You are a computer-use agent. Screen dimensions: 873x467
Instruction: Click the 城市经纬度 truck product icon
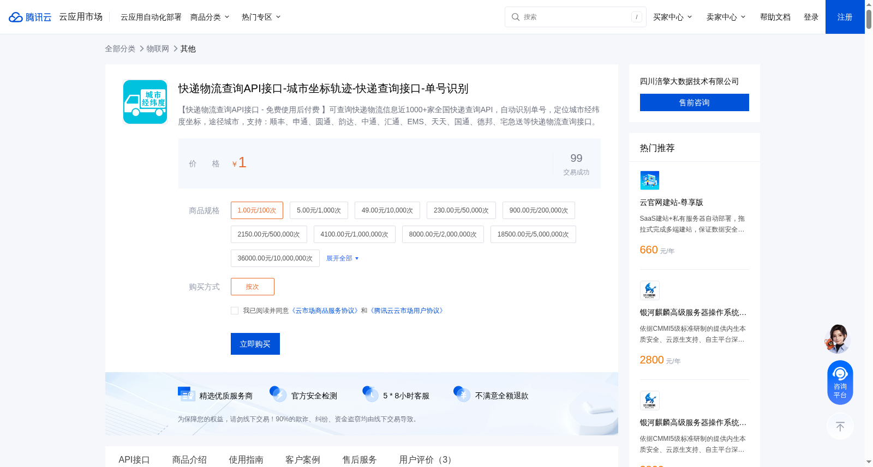(x=145, y=102)
